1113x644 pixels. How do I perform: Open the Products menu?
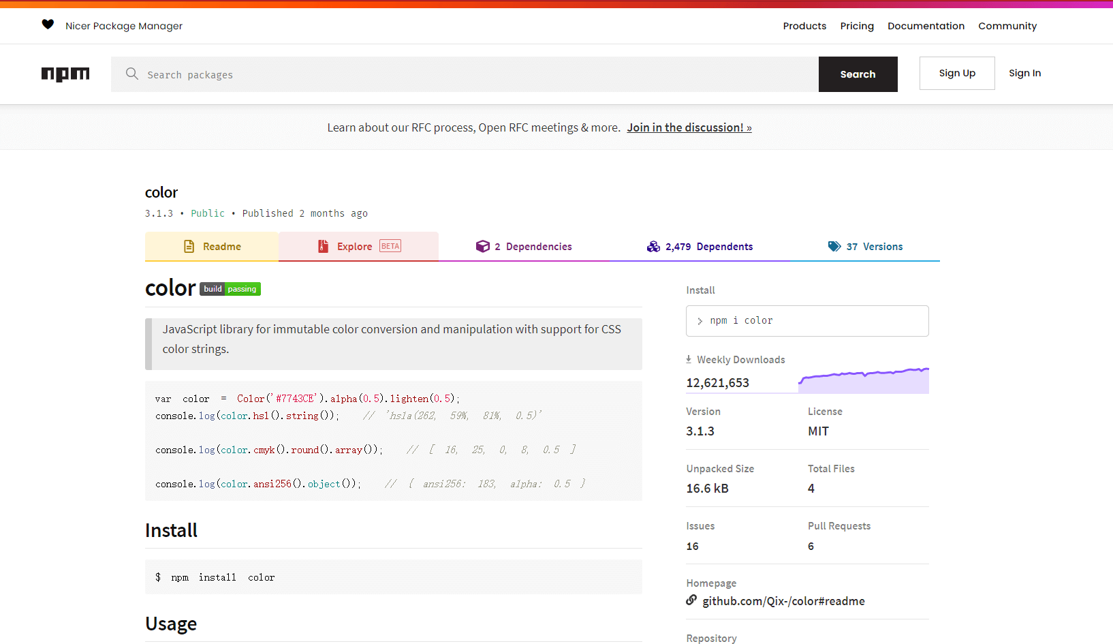click(x=804, y=26)
